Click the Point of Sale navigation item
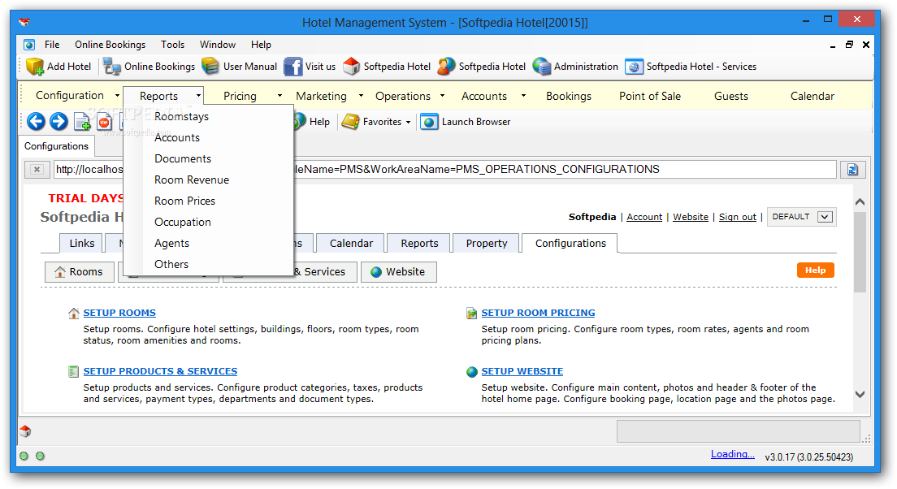Image resolution: width=897 pixels, height=489 pixels. [x=650, y=96]
